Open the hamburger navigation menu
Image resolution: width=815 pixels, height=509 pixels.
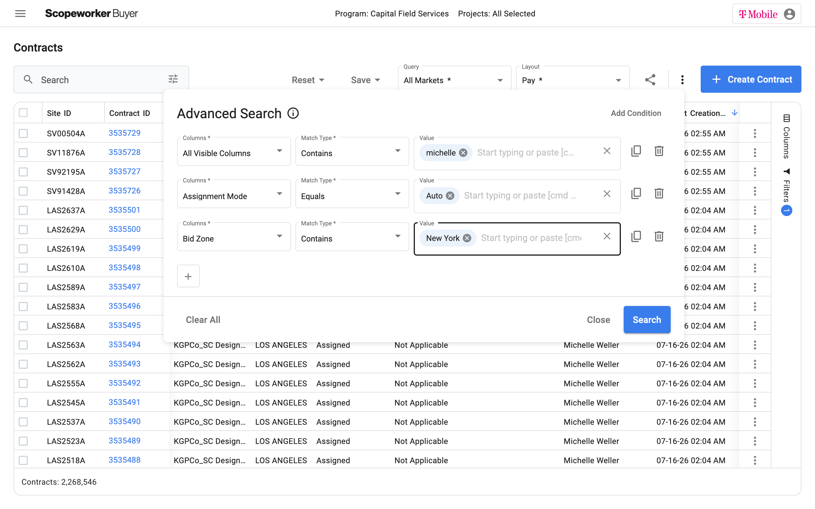[20, 14]
